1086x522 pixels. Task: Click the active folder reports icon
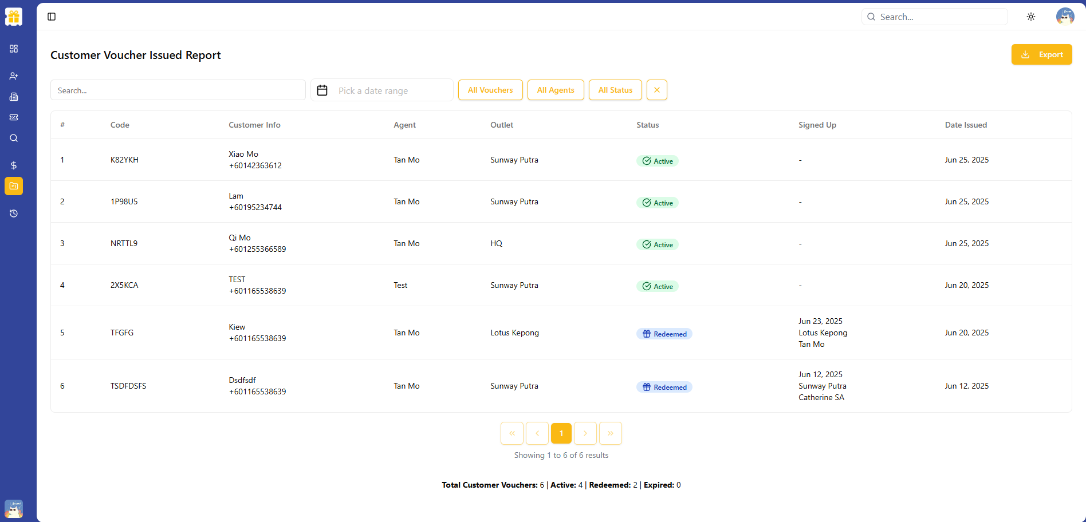click(14, 186)
